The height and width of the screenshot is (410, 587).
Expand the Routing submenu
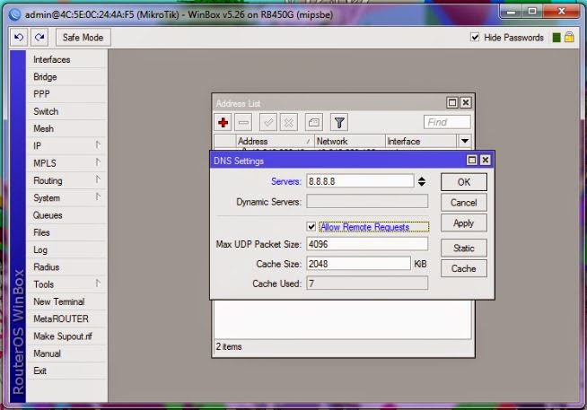[x=66, y=180]
